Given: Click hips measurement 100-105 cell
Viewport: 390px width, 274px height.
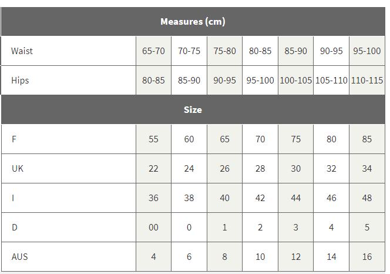Looking at the screenshot, I should pyautogui.click(x=295, y=81).
